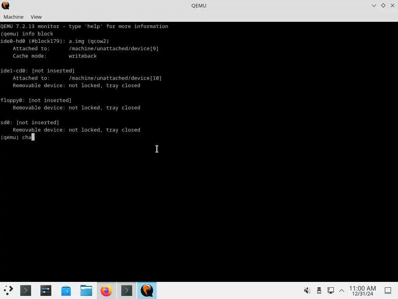
Task: Click the '(qemu) cha' command prompt line
Action: 17,137
